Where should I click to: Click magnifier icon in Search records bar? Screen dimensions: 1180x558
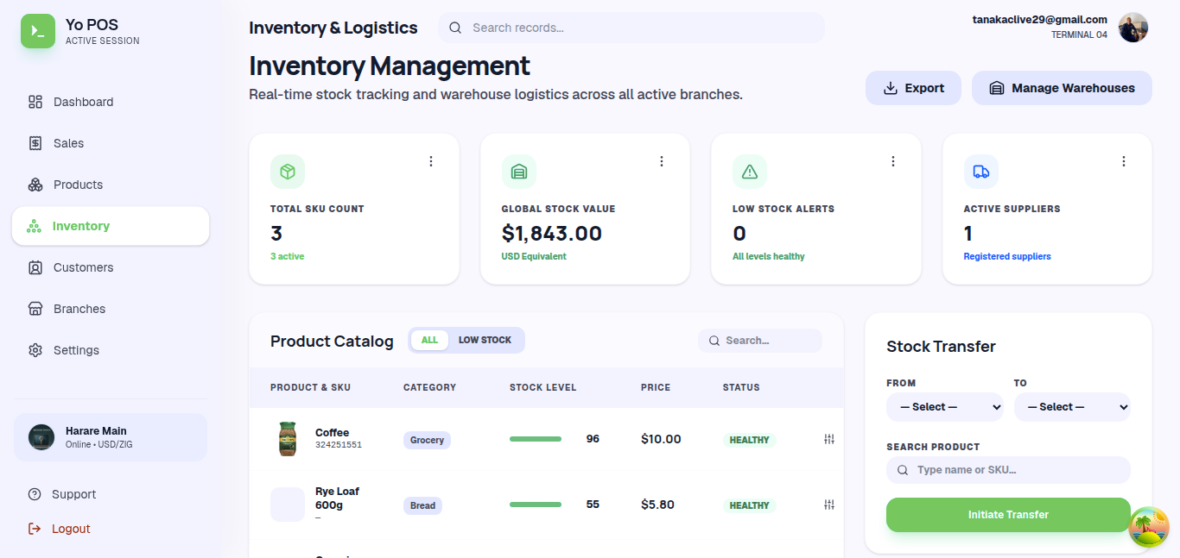[455, 28]
